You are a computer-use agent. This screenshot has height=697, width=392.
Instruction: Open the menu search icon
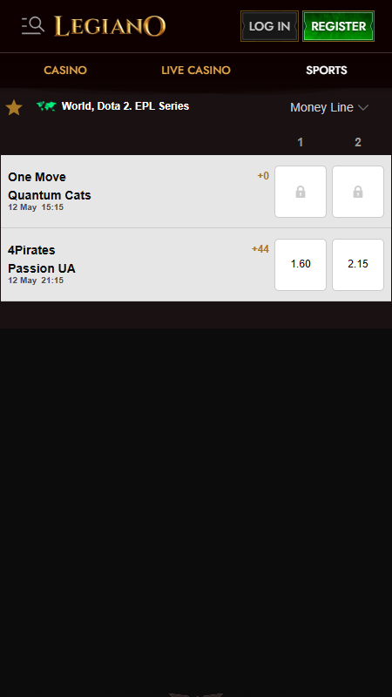tap(33, 26)
